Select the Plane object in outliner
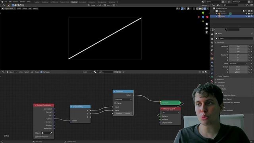254x143 pixels. [223, 16]
